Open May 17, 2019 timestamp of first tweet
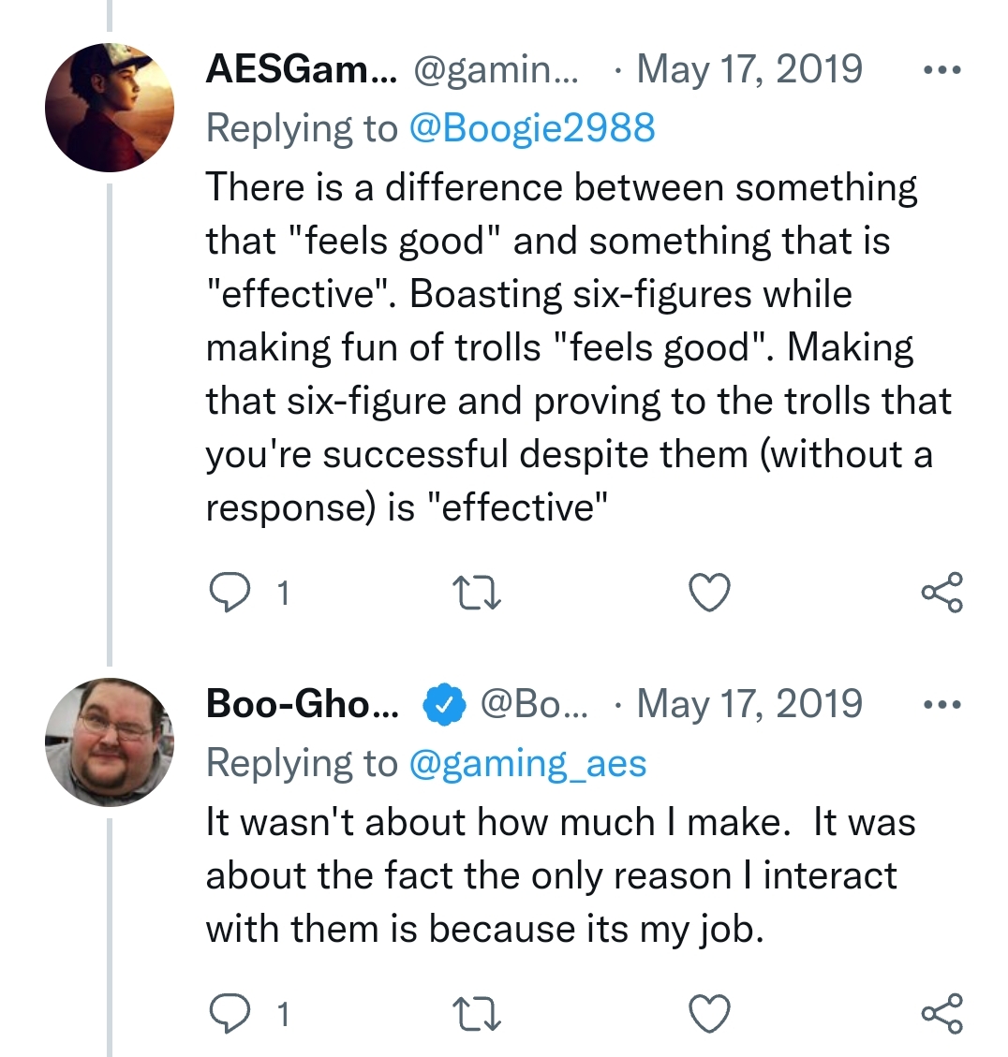The image size is (1008, 1057). coord(749,68)
